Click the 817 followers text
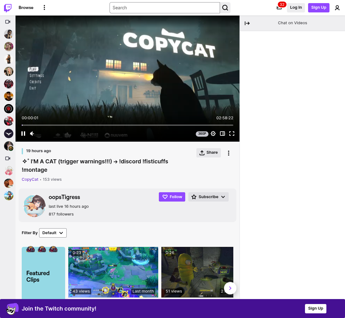The image size is (345, 318). click(x=61, y=214)
